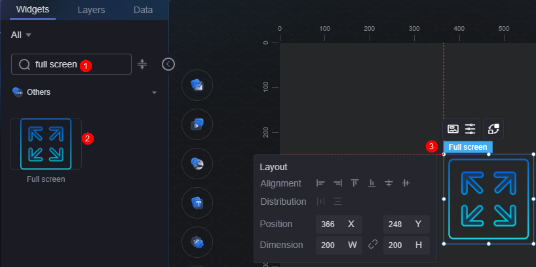Open the chart widgets category circle button
The width and height of the screenshot is (536, 267).
pos(197,85)
